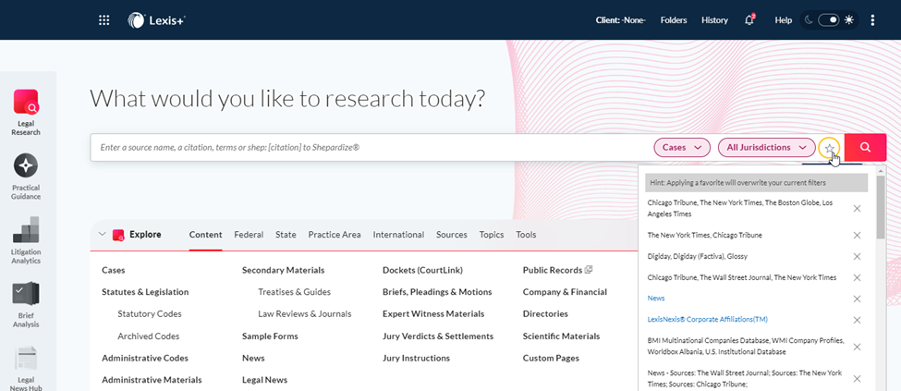Remove the News - Sources favorite
This screenshot has height=391, width=901.
pyautogui.click(x=857, y=378)
